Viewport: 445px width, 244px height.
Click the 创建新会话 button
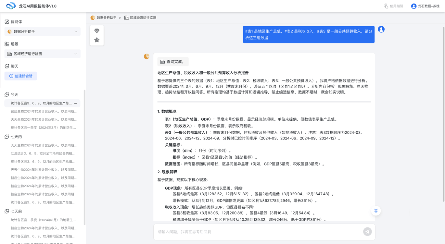pyautogui.click(x=20, y=76)
